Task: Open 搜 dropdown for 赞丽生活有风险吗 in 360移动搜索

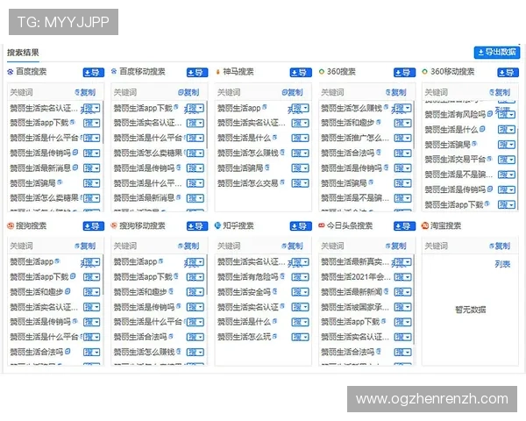Action: [507, 115]
